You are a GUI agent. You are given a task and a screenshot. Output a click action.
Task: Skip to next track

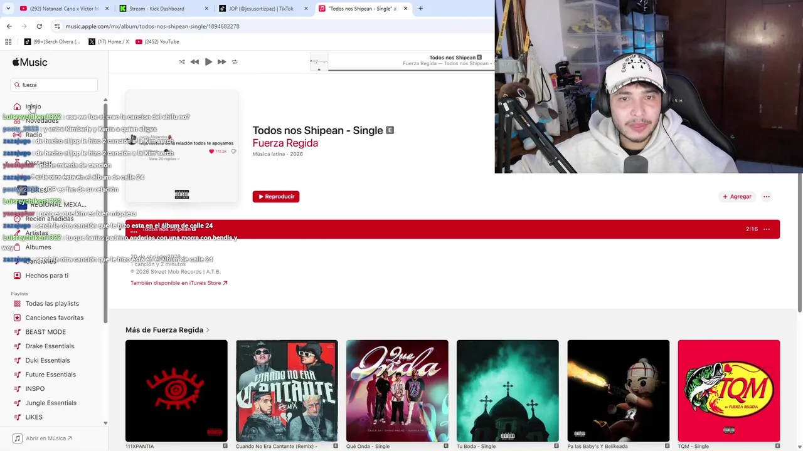click(221, 62)
